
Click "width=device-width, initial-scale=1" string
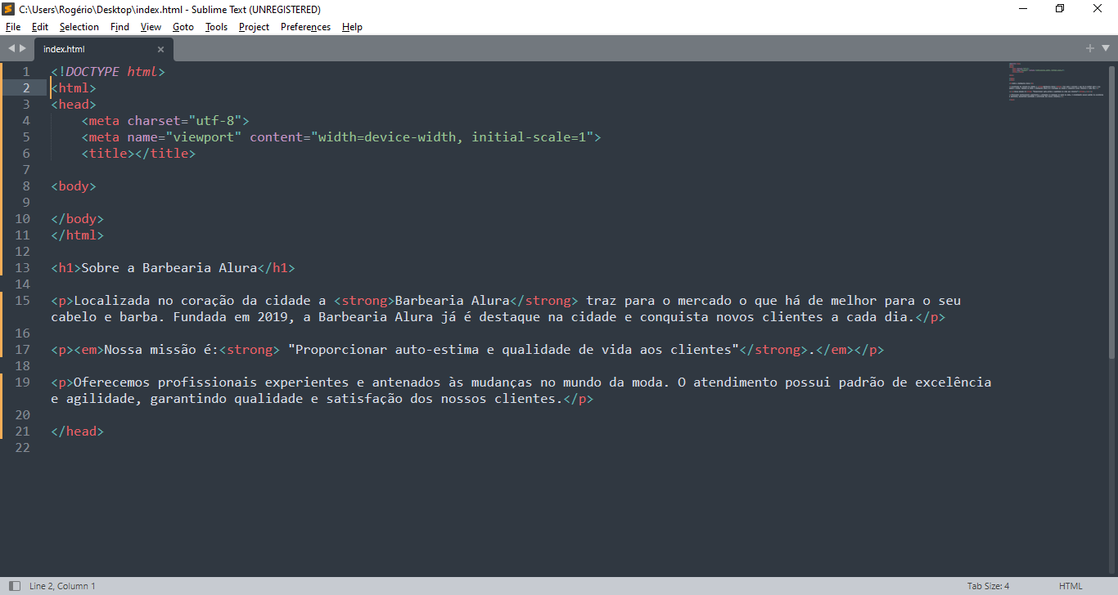coord(452,137)
